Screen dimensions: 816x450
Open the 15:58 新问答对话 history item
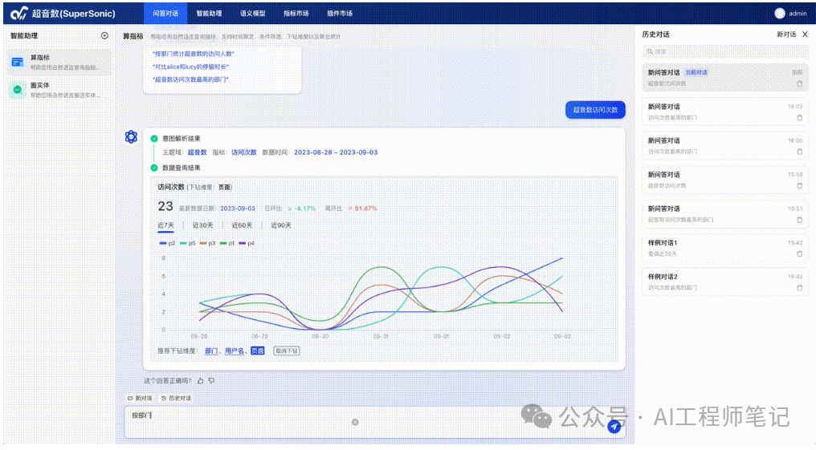coord(725,180)
